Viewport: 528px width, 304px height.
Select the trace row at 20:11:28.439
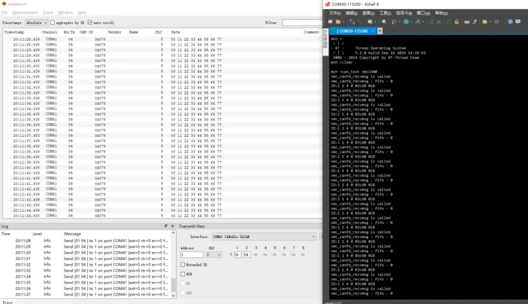pos(162,39)
